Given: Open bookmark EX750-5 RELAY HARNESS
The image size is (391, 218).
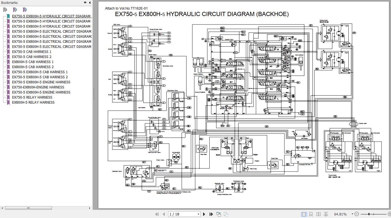Looking at the screenshot, I should pyautogui.click(x=32, y=97).
